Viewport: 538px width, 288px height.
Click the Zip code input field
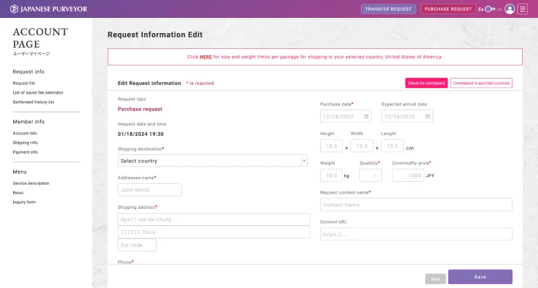tap(137, 245)
